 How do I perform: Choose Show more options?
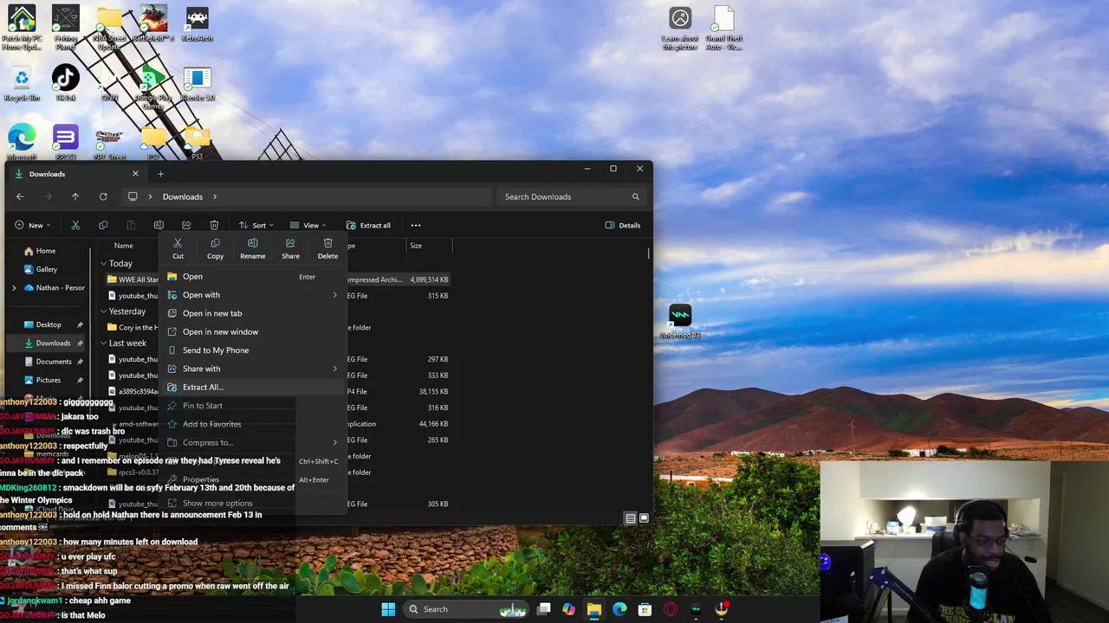click(253, 503)
